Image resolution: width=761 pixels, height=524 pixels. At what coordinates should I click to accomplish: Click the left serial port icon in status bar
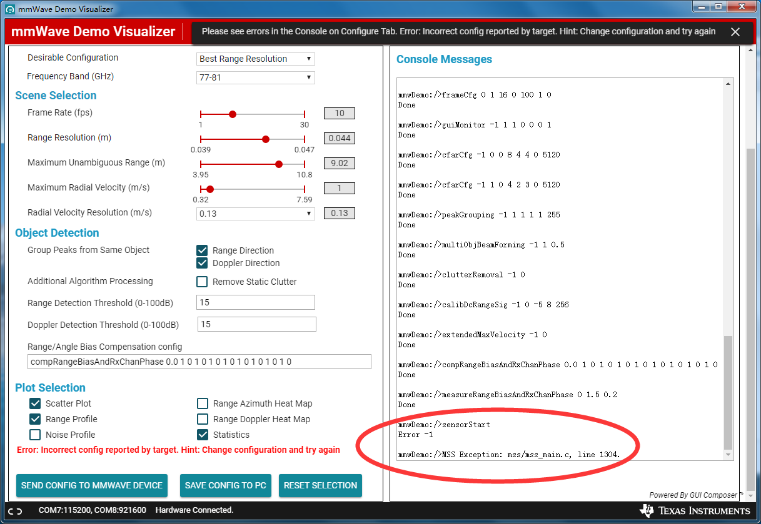tap(11, 510)
